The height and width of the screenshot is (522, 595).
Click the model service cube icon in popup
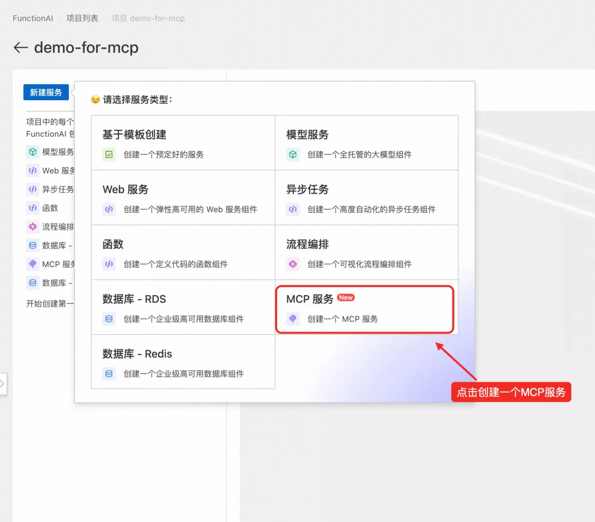pos(293,154)
